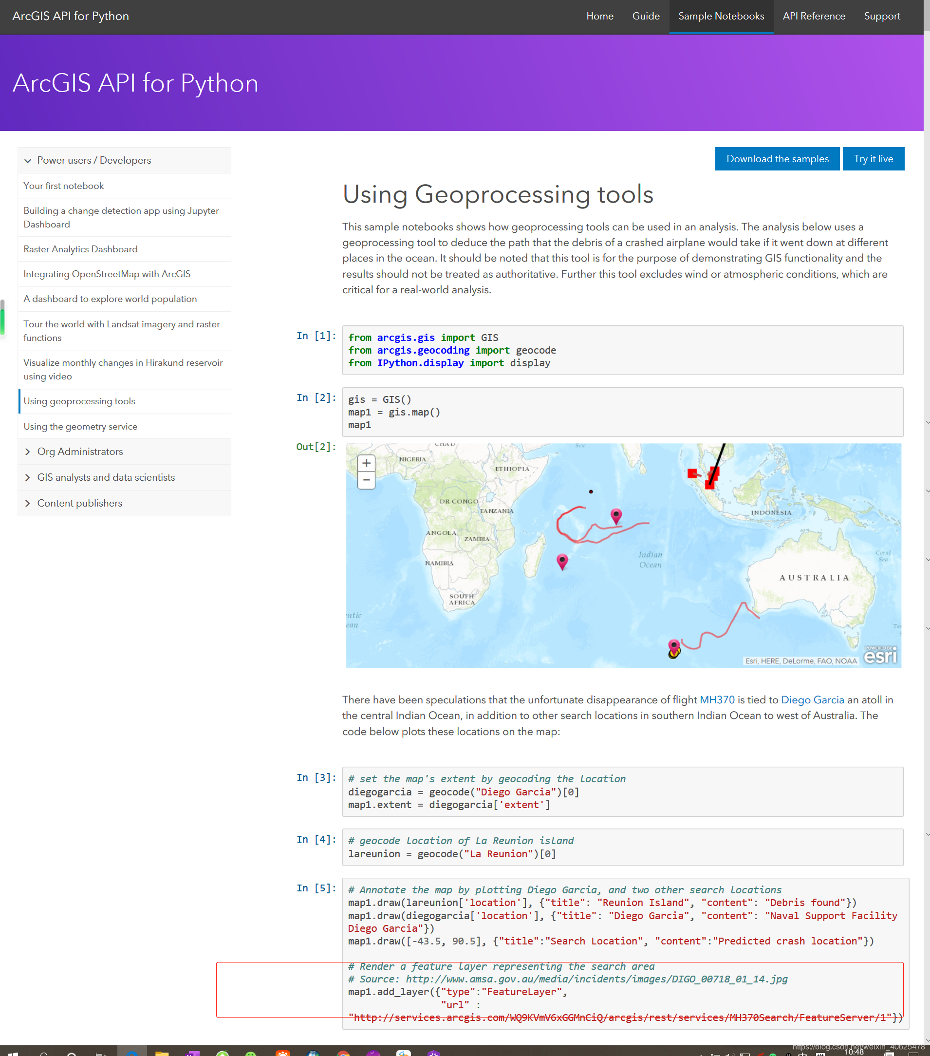This screenshot has height=1056, width=930.
Task: Open A dashboard to explore world population
Action: pos(125,299)
